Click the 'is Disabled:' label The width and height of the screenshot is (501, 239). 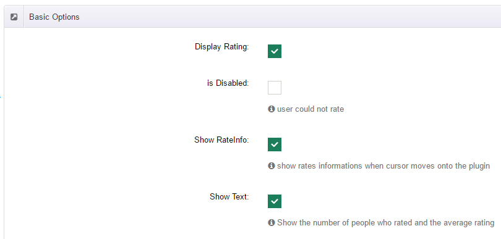pyautogui.click(x=228, y=83)
